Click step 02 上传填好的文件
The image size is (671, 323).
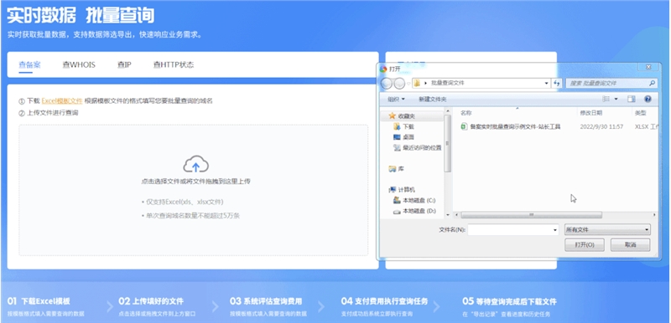[151, 302]
